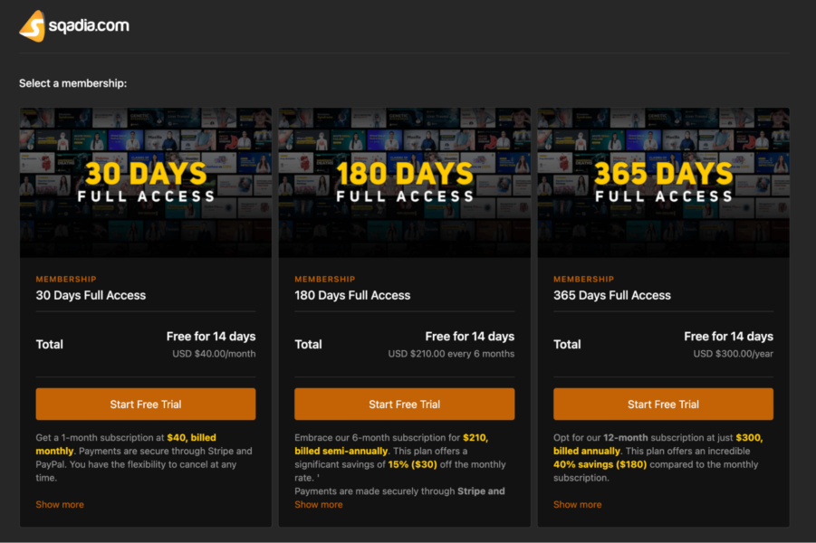Click "Free for 14 days" in the 365 Days card
The image size is (816, 543).
click(728, 336)
